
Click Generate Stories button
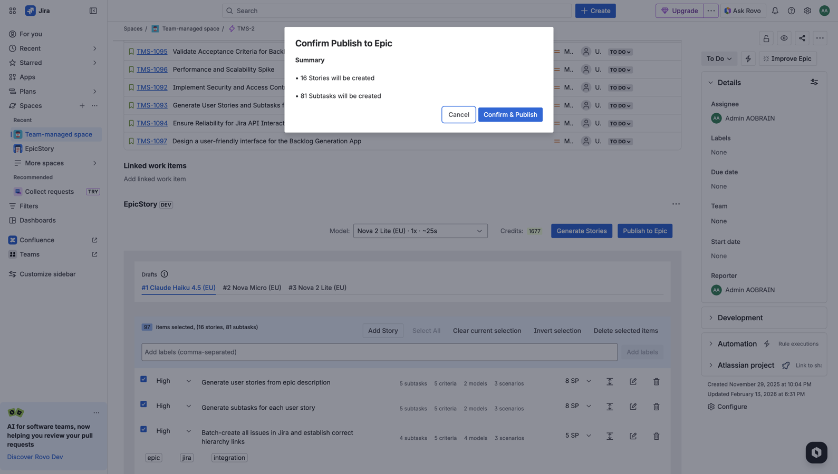click(x=581, y=231)
